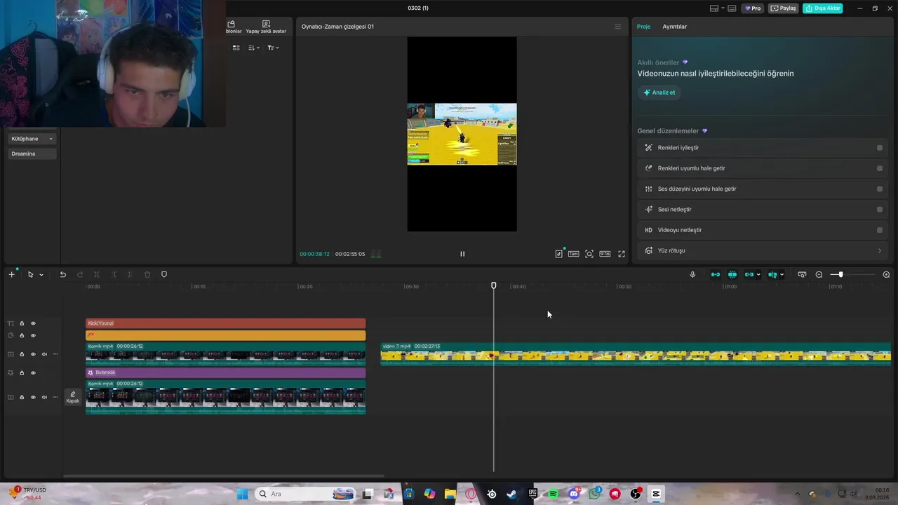Toggle preview axis button
This screenshot has width=898, height=505.
(x=772, y=274)
